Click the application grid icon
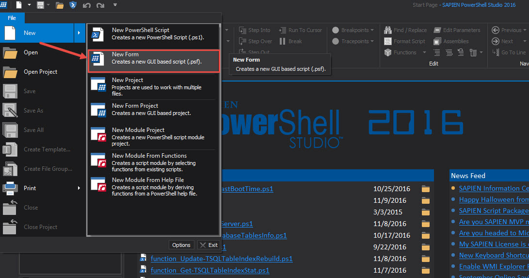The height and width of the screenshot is (278, 529). coord(4,5)
